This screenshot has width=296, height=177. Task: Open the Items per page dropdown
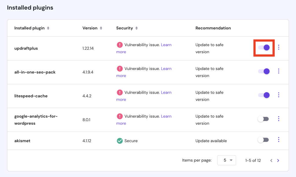tap(226, 160)
